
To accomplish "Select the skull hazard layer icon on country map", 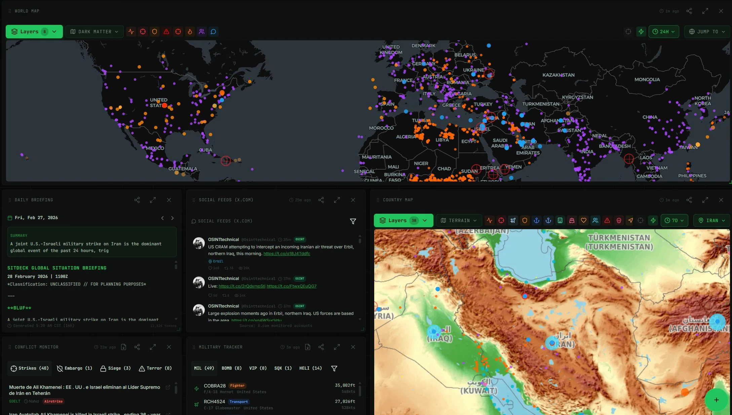I will 619,220.
